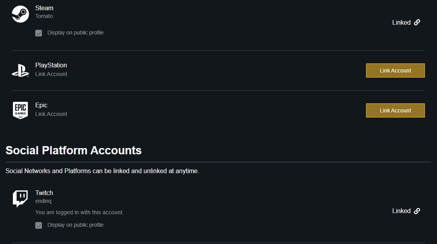Click the "You are logged in" notice
Image resolution: width=437 pixels, height=244 pixels.
(x=79, y=212)
